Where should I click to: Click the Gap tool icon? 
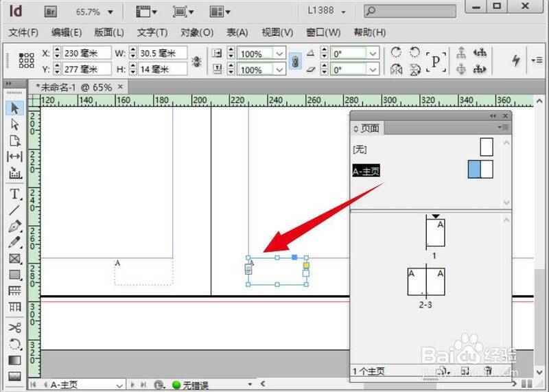click(15, 157)
